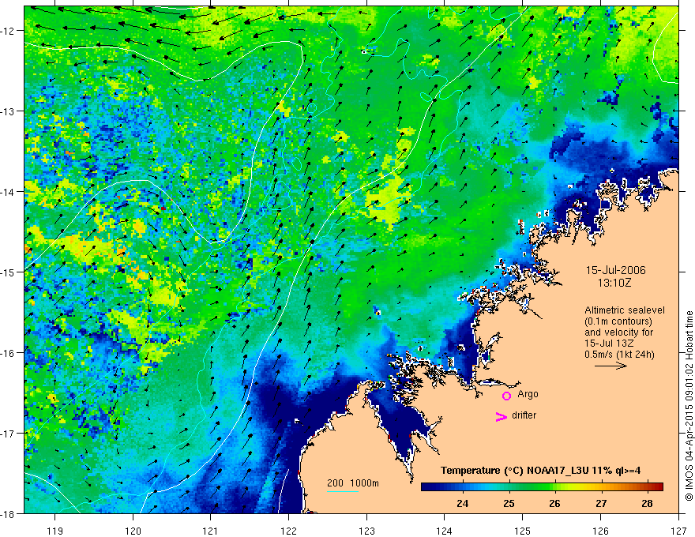Click the colorbar tick label "25"
Screen dimensions: 695x537
coord(509,503)
